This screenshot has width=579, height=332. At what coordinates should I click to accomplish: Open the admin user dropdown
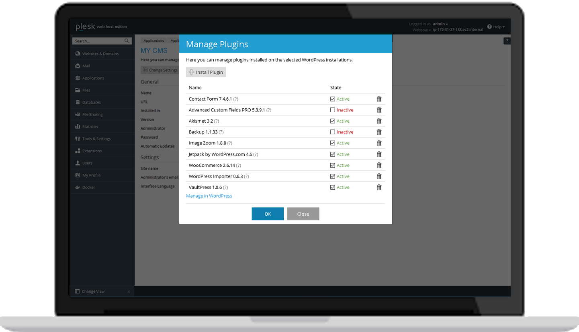pyautogui.click(x=440, y=24)
